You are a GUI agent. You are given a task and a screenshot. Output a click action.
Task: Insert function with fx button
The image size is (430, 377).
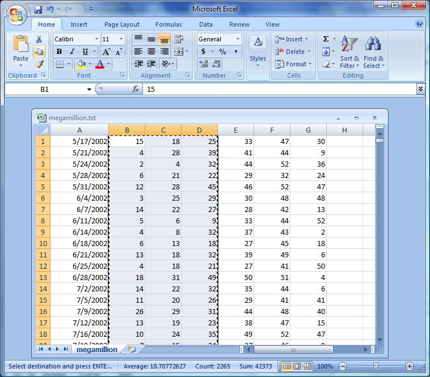[136, 89]
